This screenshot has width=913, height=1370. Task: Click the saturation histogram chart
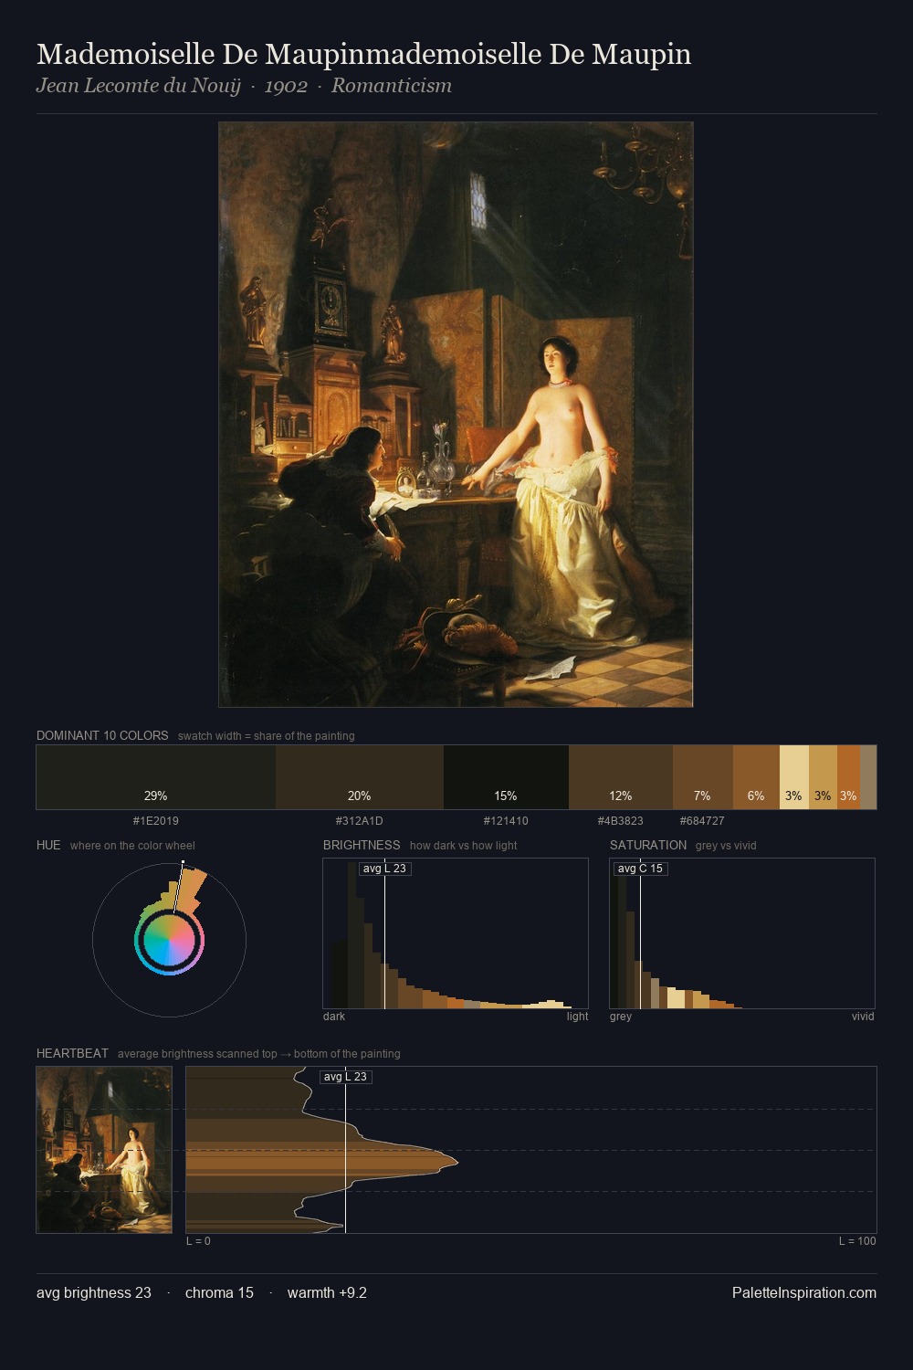tap(742, 933)
